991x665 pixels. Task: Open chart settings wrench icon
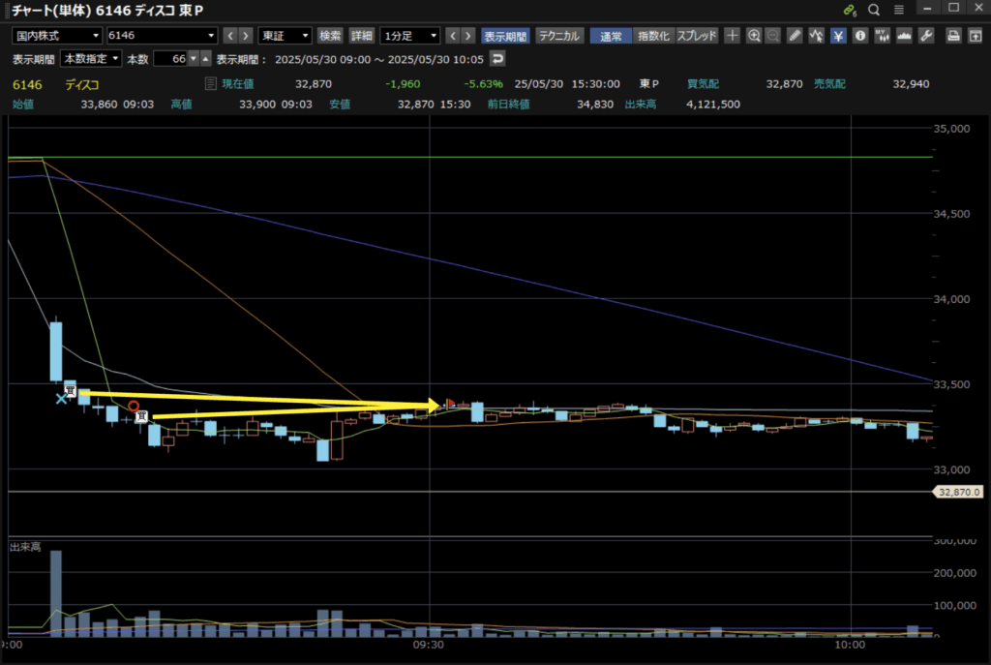tap(926, 36)
